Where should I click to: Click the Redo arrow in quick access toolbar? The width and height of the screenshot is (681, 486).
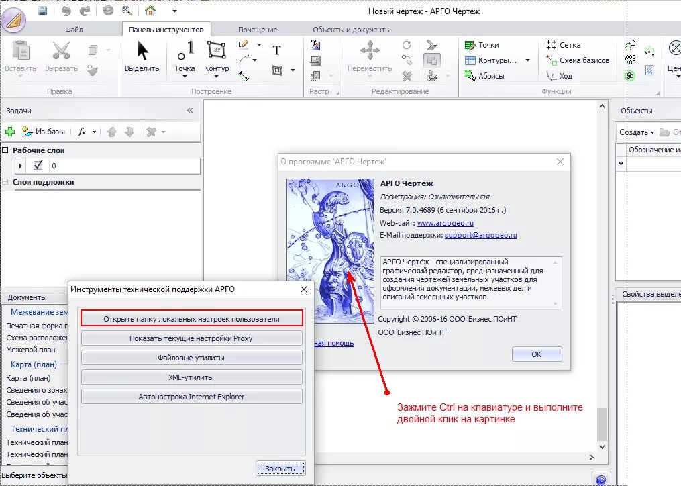point(85,11)
